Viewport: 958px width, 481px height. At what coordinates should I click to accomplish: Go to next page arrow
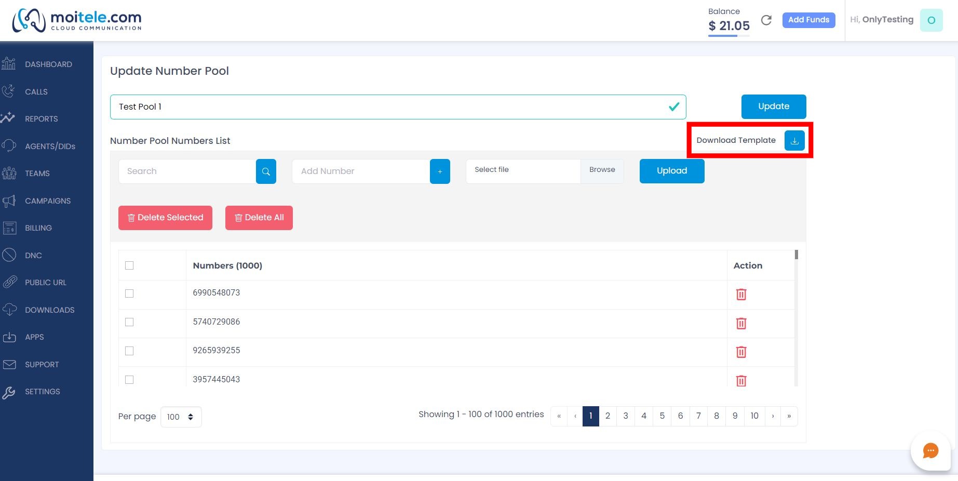click(x=773, y=416)
